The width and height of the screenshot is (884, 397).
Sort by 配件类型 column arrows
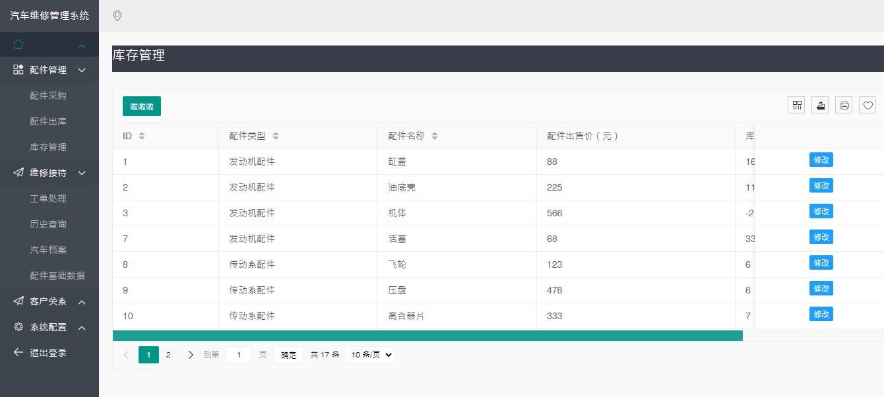coord(276,136)
